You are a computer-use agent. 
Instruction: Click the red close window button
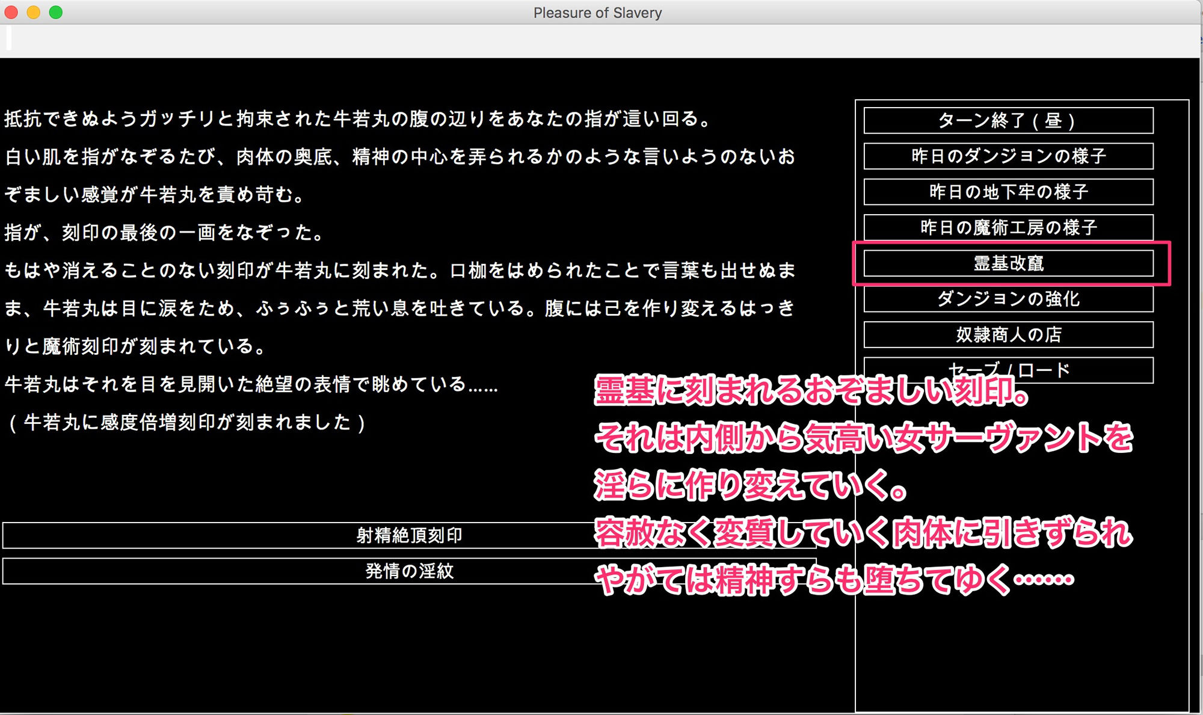click(x=11, y=12)
